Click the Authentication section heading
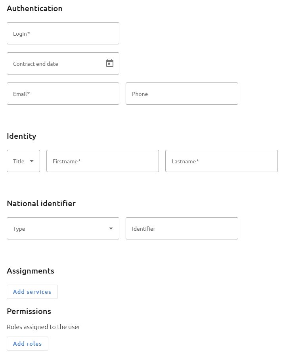Image resolution: width=285 pixels, height=356 pixels. pyautogui.click(x=34, y=9)
